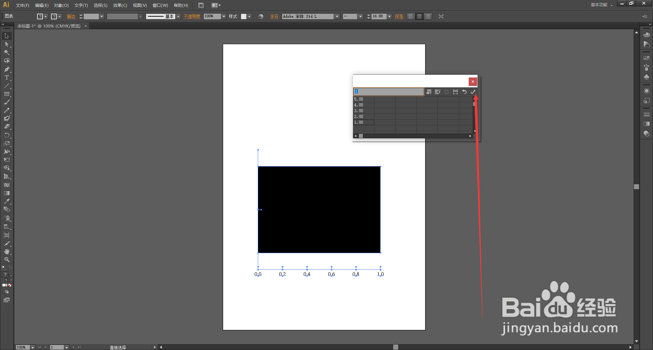Toggle right paragraph alignment
This screenshot has height=350, width=653.
(428, 16)
